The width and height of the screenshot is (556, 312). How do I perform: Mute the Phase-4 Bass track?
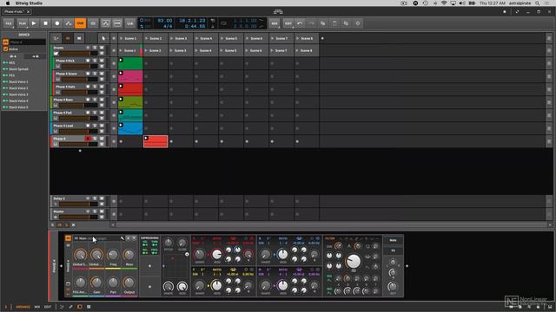pyautogui.click(x=102, y=100)
